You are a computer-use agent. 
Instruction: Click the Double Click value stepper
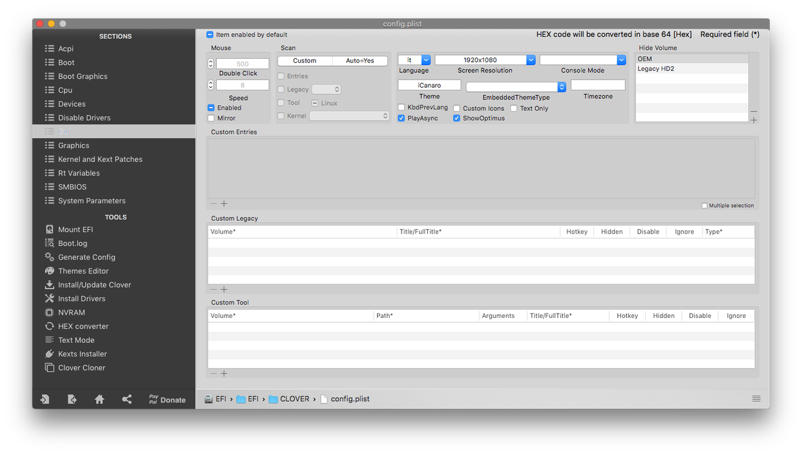[211, 64]
